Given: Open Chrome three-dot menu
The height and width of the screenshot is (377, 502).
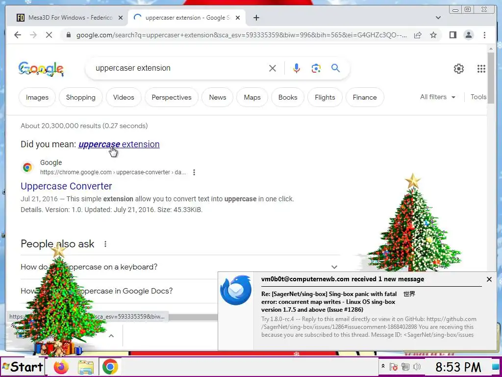Looking at the screenshot, I should (x=484, y=35).
